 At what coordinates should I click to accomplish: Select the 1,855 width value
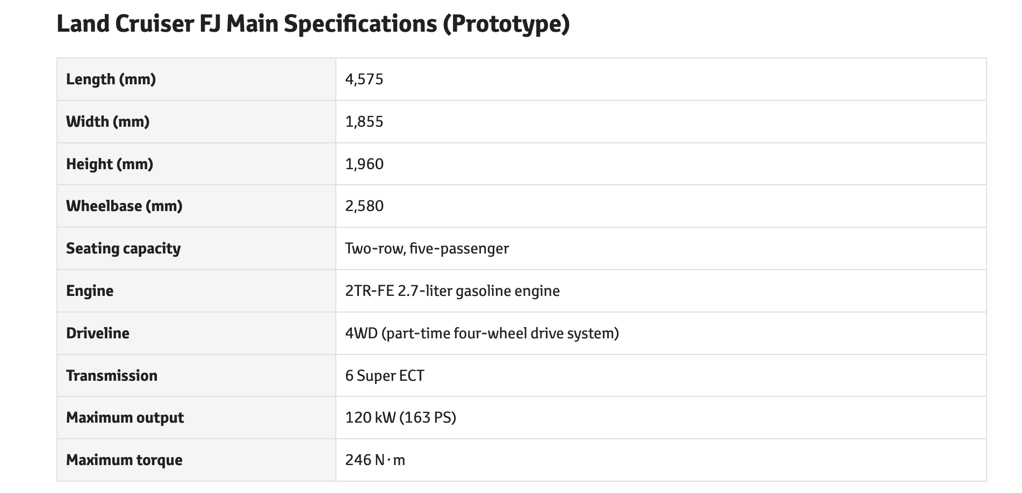point(364,122)
